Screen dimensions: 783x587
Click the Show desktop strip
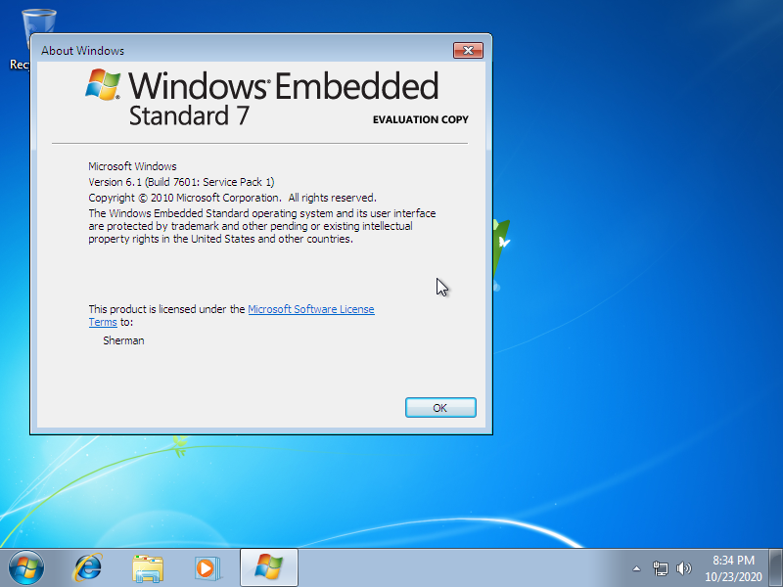[778, 567]
